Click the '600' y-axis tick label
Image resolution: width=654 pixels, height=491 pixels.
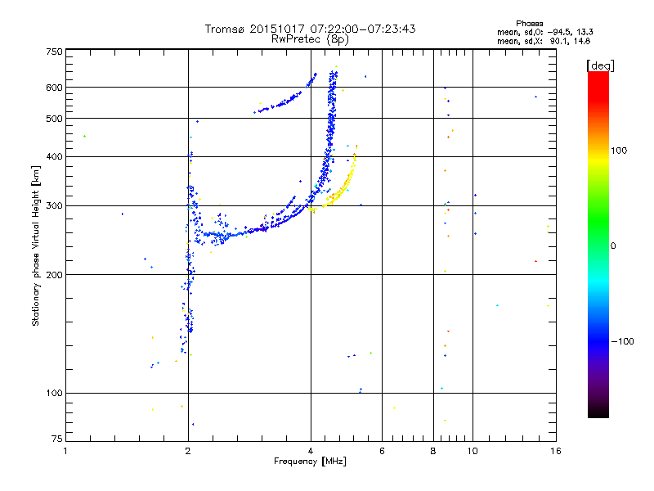click(54, 88)
